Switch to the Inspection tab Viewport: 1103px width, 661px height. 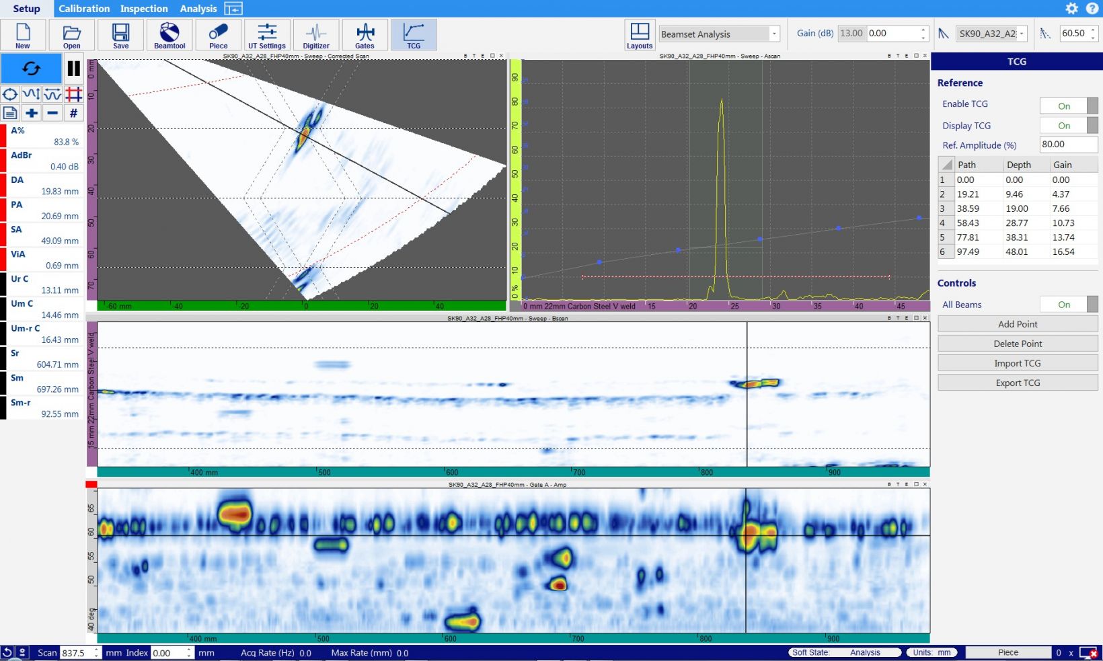tap(144, 8)
